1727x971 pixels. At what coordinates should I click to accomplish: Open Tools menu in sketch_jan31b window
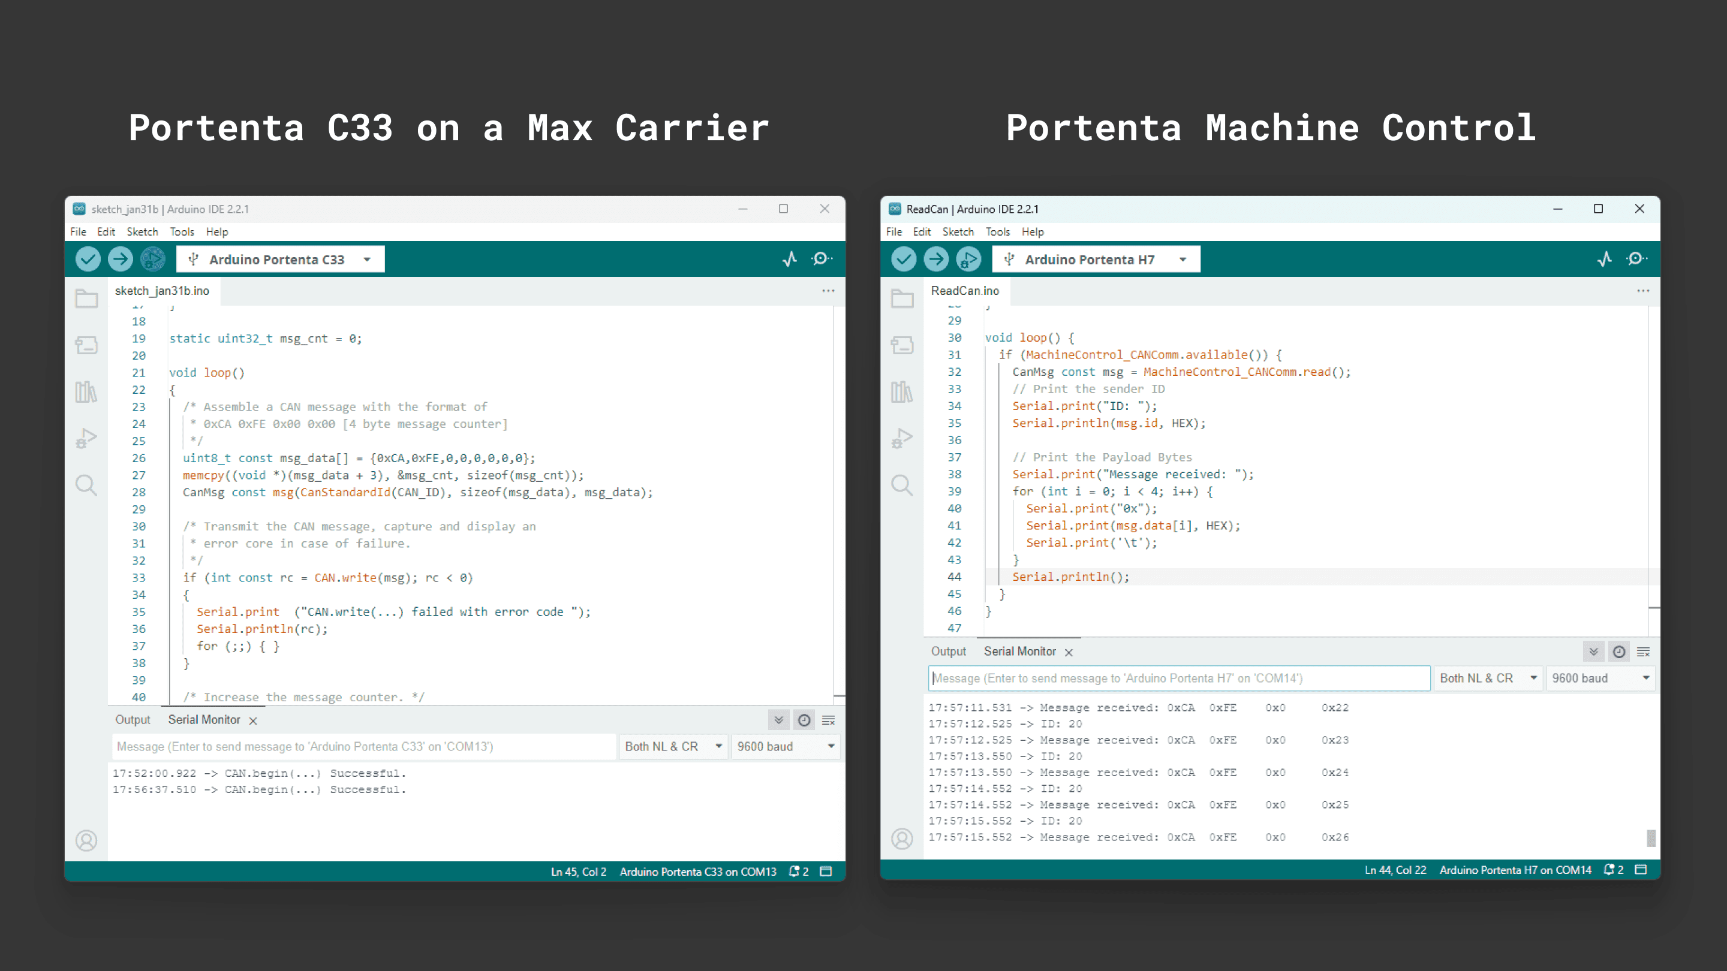coord(182,232)
